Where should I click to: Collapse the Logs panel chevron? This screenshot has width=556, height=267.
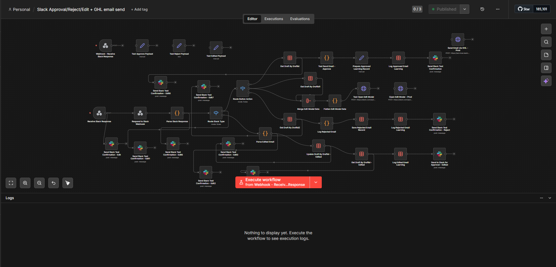pos(550,198)
